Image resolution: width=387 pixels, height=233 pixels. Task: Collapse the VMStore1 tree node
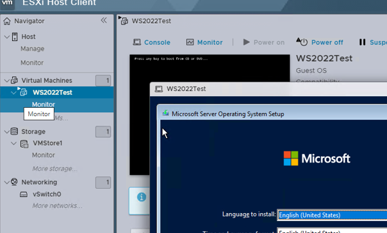point(13,143)
